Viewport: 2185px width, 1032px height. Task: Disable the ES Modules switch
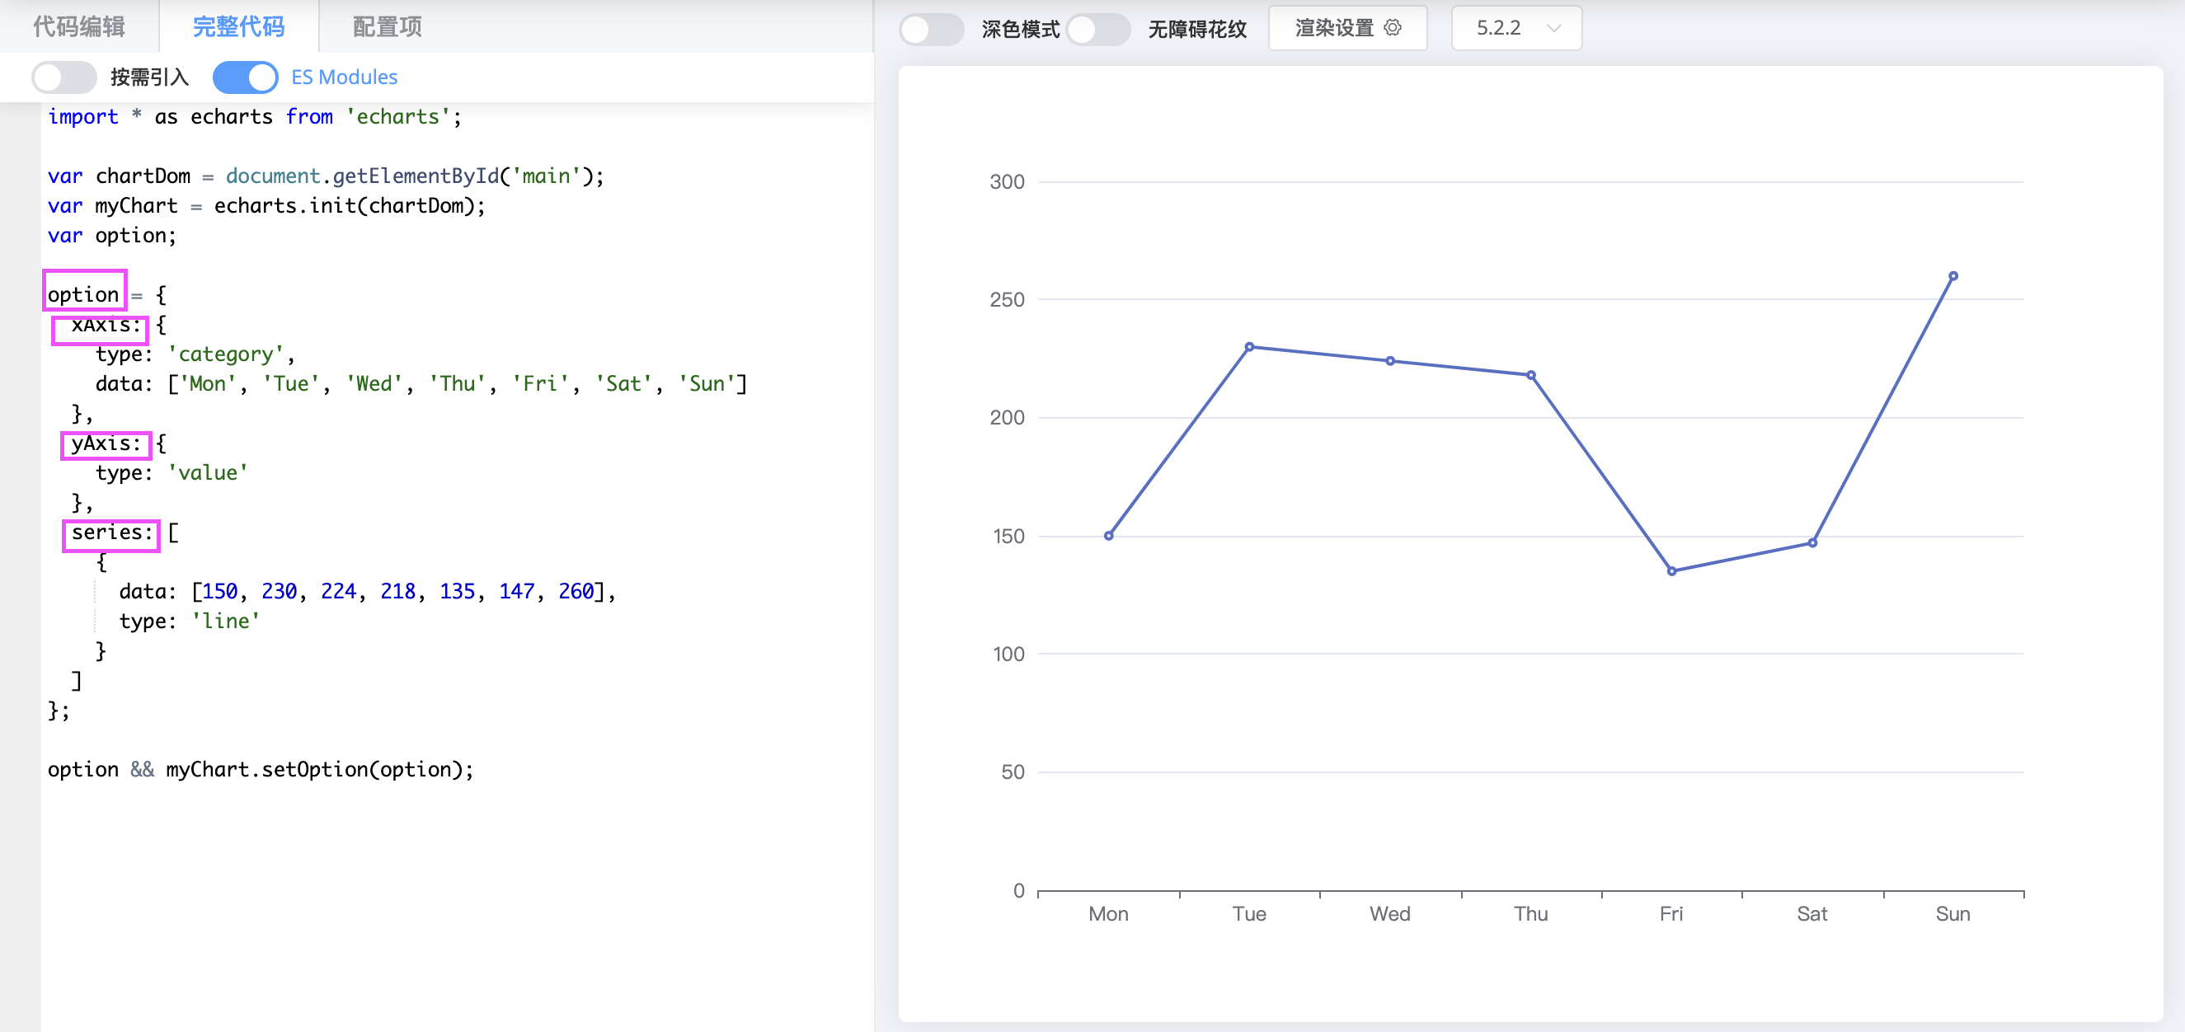click(x=245, y=77)
